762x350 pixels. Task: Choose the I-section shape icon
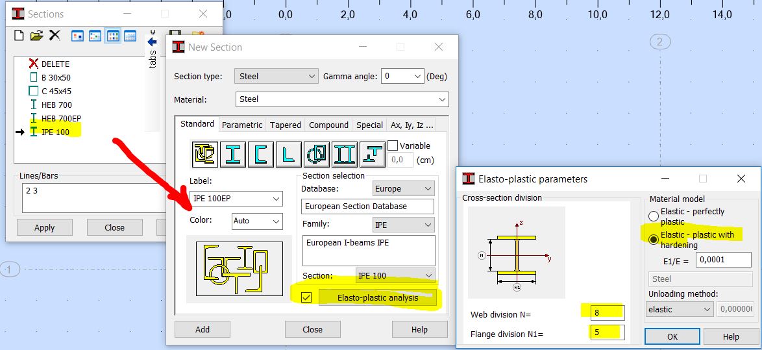233,154
